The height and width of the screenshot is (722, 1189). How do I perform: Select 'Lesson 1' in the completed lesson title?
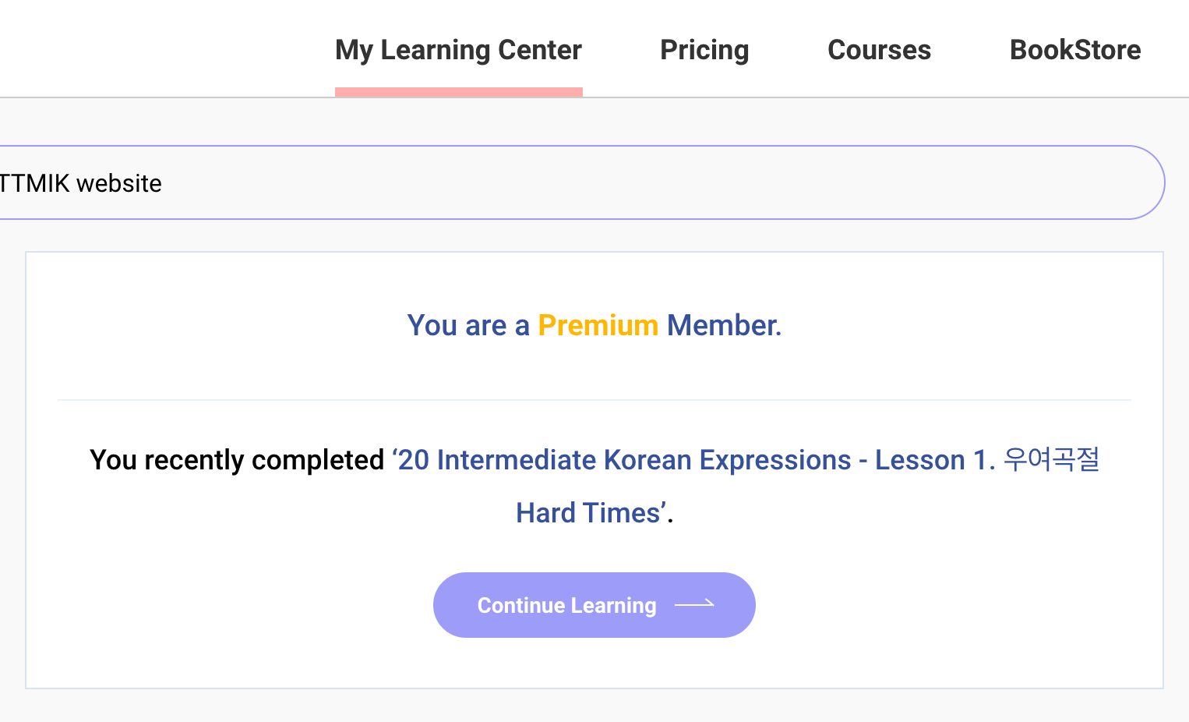931,460
